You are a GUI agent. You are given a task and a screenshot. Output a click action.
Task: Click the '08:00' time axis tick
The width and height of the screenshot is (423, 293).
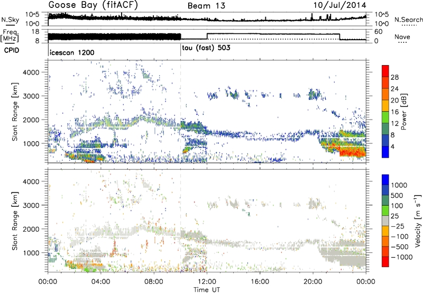[x=154, y=282]
